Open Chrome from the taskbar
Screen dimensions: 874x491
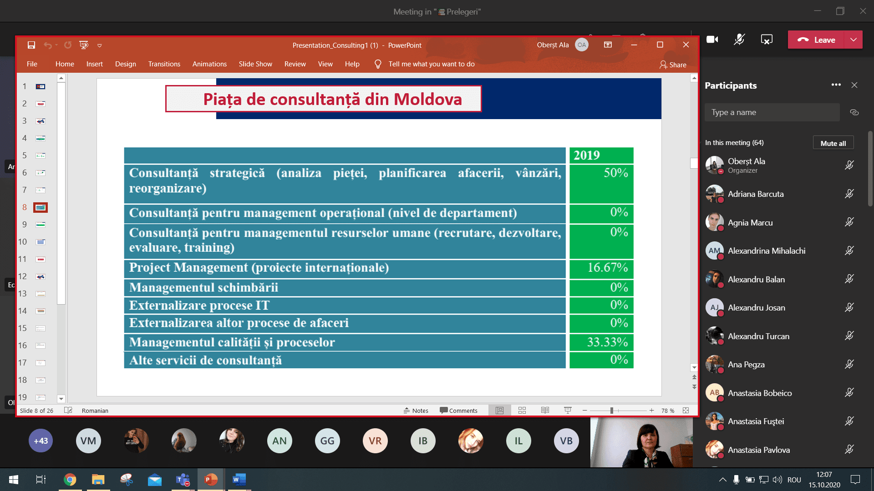click(70, 480)
